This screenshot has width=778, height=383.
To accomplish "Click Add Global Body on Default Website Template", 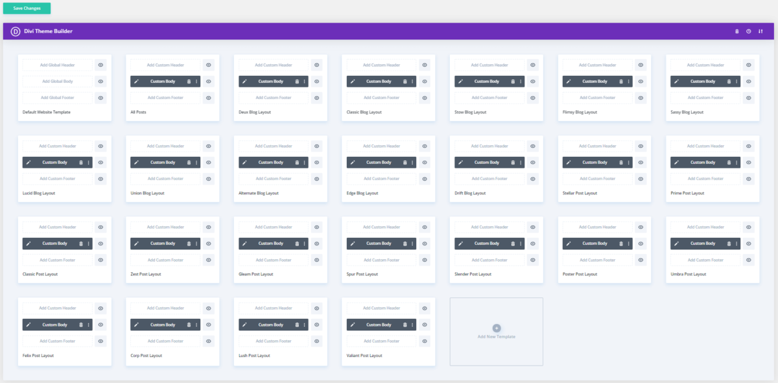I will 57,81.
